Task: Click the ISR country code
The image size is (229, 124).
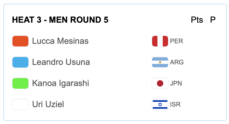Action: [175, 105]
